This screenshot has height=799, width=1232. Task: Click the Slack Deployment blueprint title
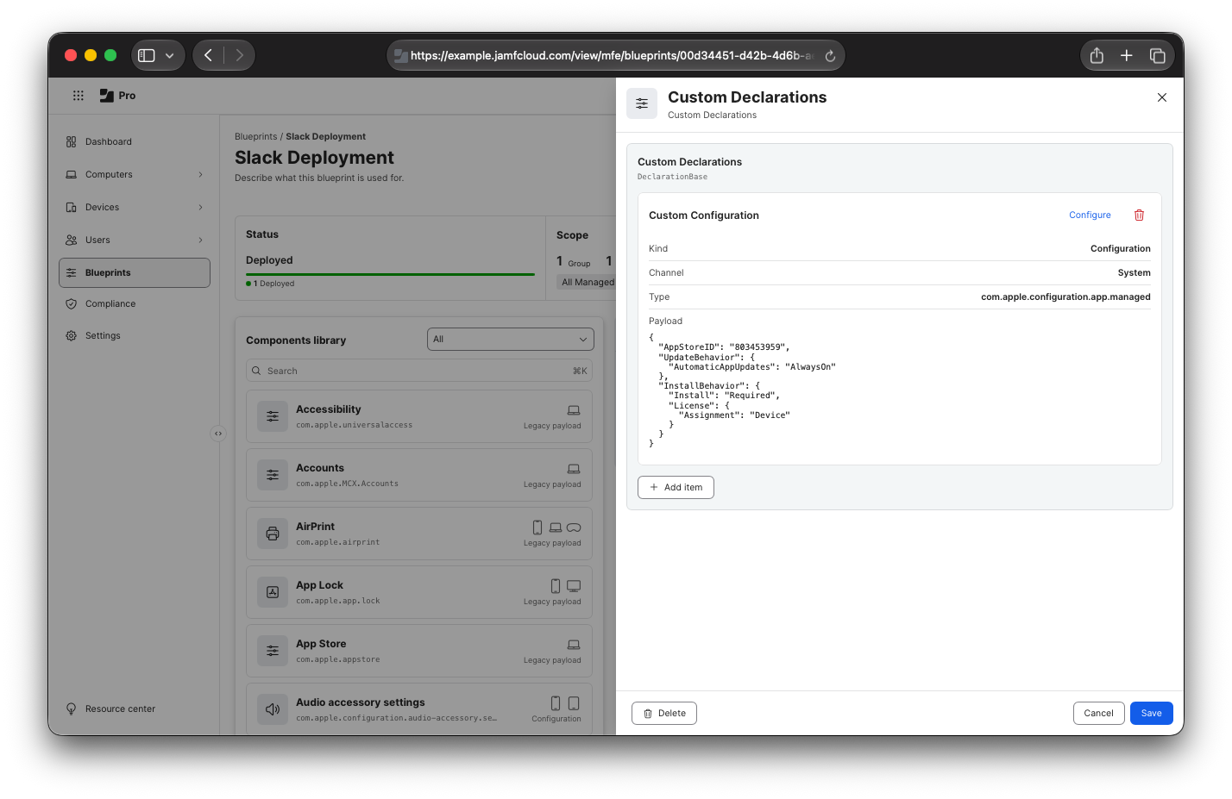click(x=314, y=158)
